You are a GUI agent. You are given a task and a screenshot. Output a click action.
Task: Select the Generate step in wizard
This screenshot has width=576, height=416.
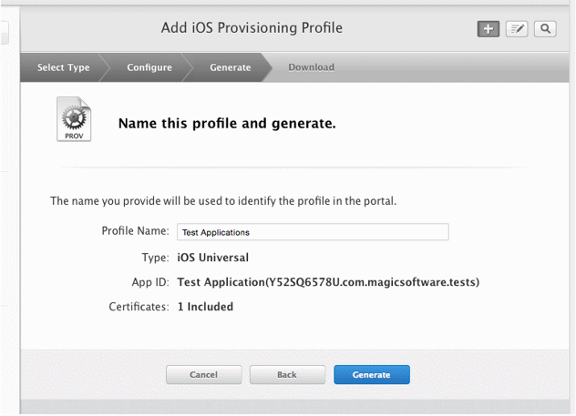tap(231, 67)
